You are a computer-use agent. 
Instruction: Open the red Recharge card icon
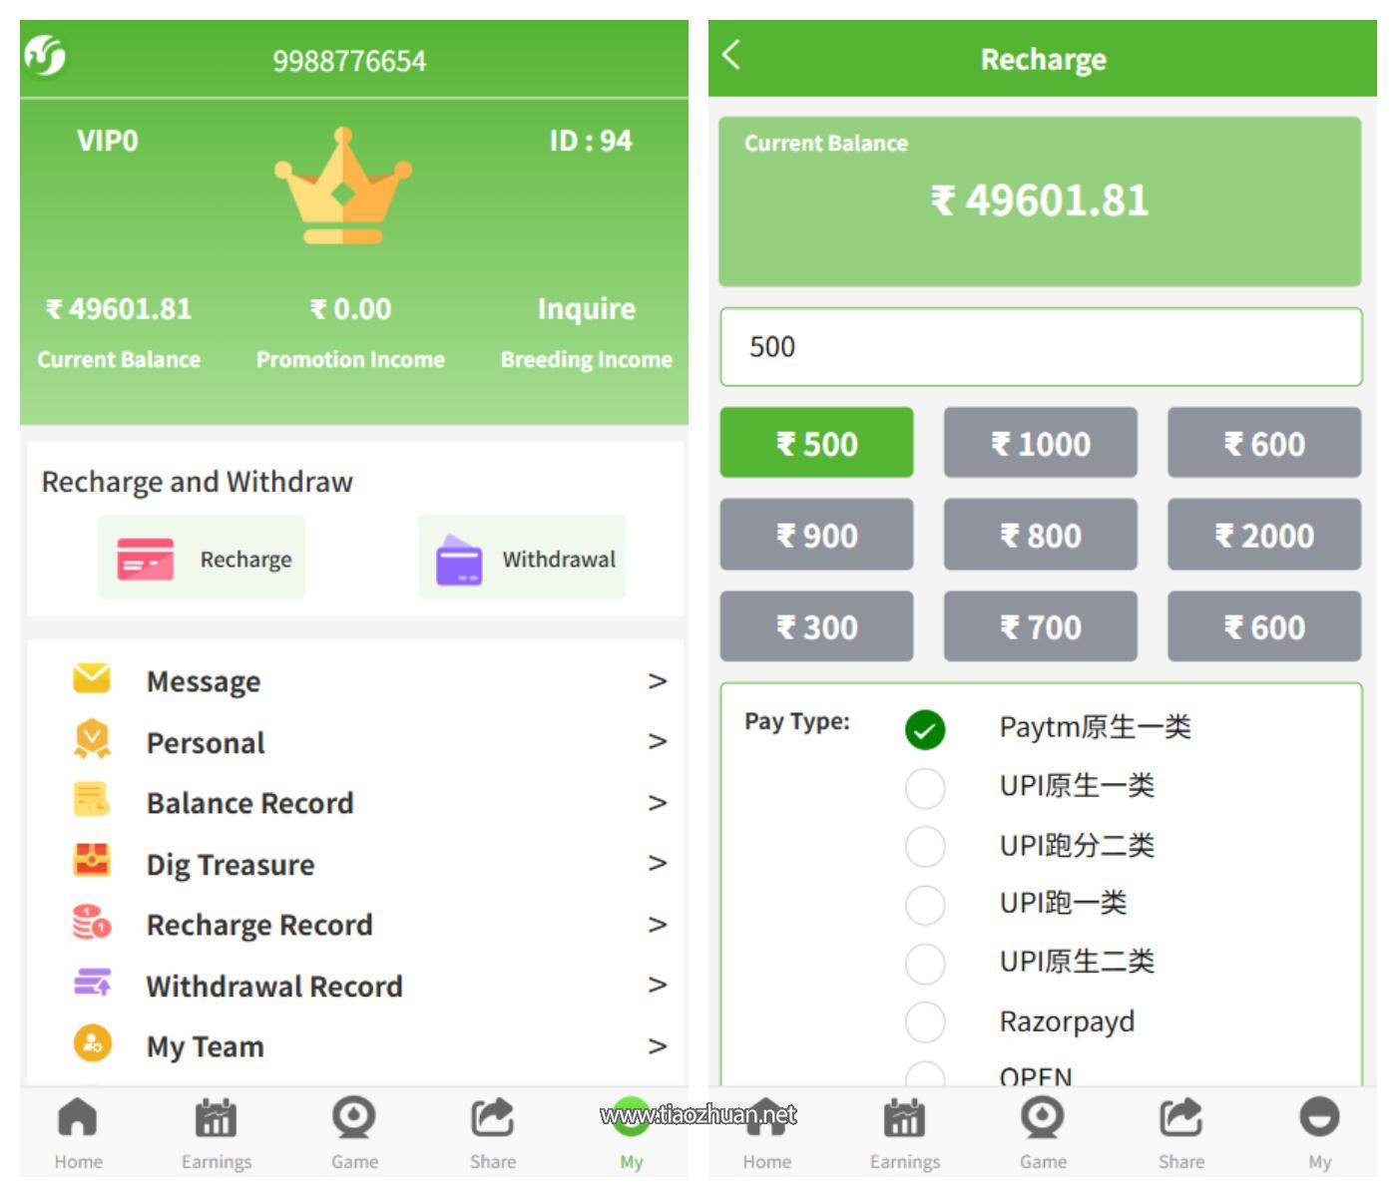pos(146,559)
